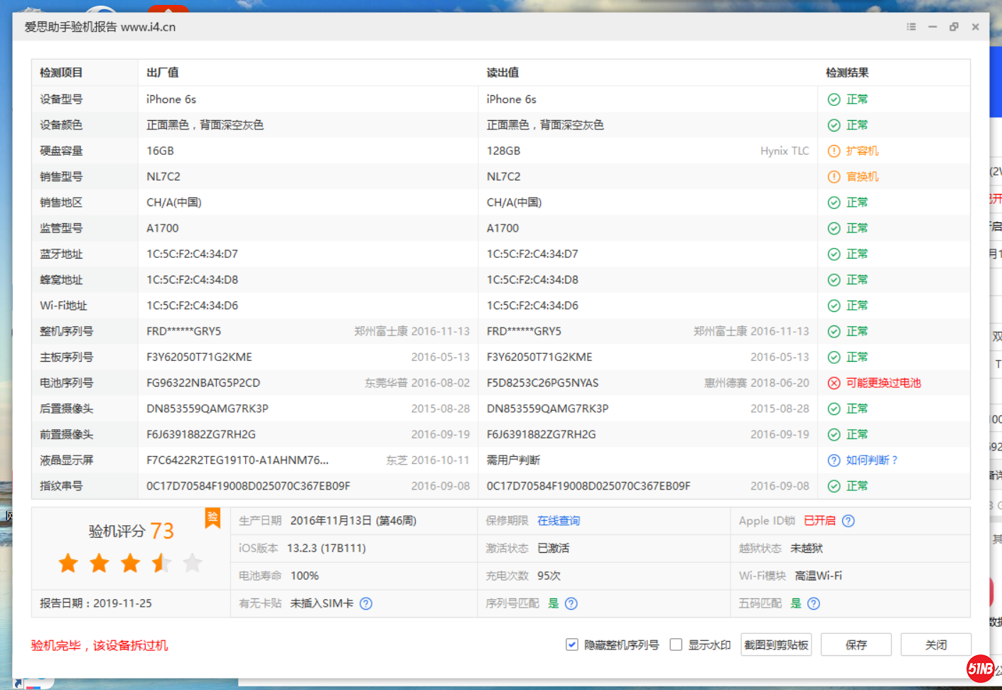Click the question icon next to 序列号匹配

click(x=571, y=603)
